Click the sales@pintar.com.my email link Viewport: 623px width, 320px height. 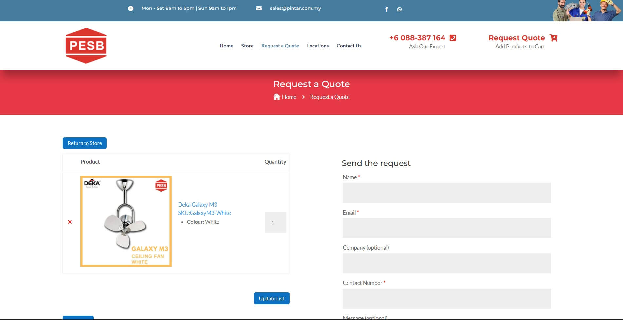(295, 8)
